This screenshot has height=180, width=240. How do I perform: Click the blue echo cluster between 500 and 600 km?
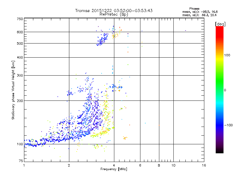point(102,39)
